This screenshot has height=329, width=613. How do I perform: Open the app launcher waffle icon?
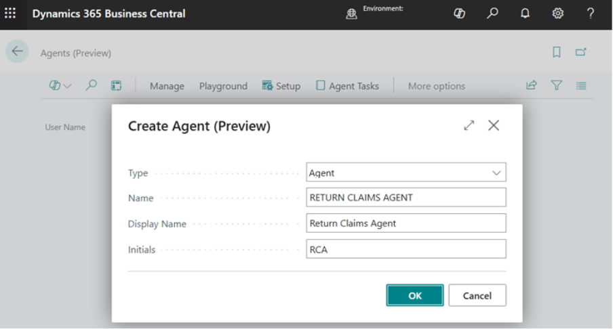[10, 14]
